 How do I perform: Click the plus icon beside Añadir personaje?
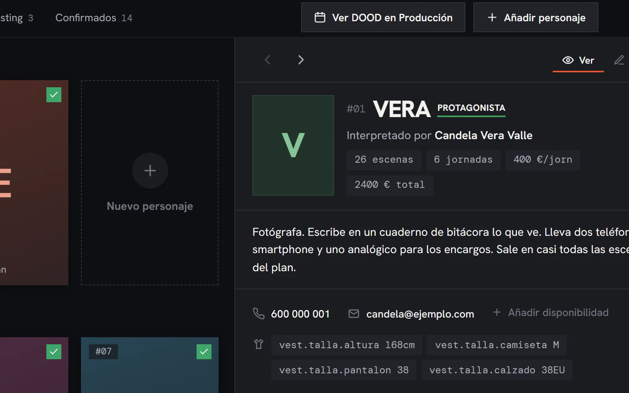click(492, 17)
